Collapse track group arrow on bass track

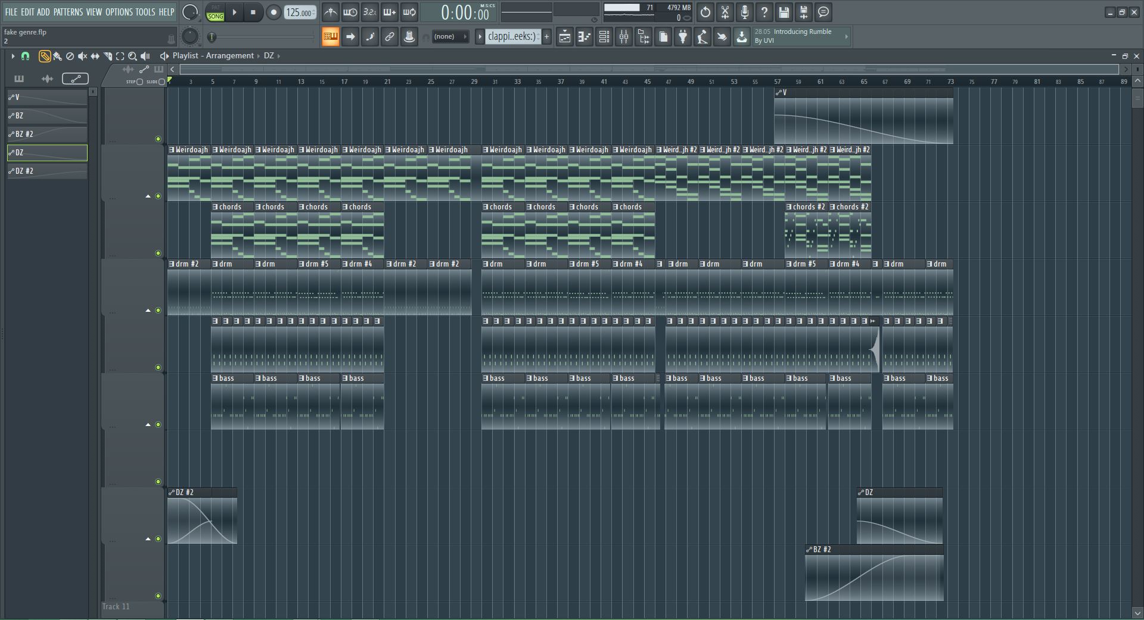coord(148,425)
